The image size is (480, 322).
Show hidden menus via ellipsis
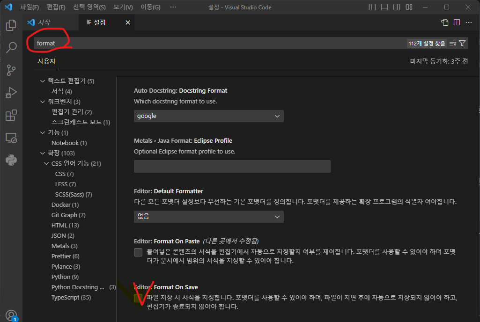coord(173,7)
